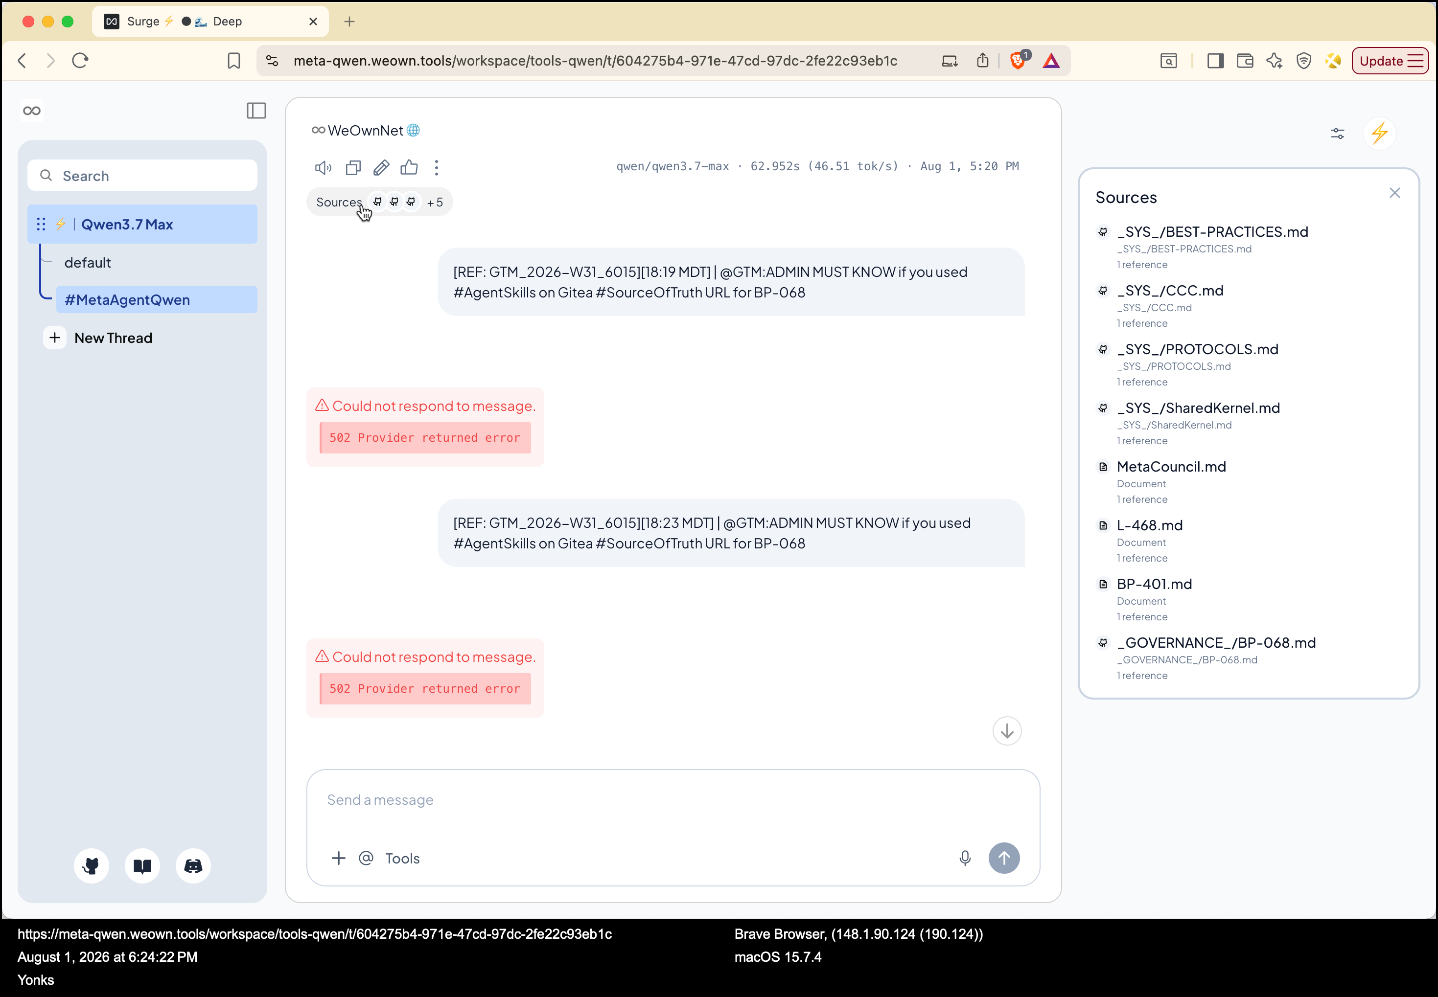The image size is (1438, 997).
Task: Toggle the browser sidebar panel icon
Action: tap(1215, 61)
